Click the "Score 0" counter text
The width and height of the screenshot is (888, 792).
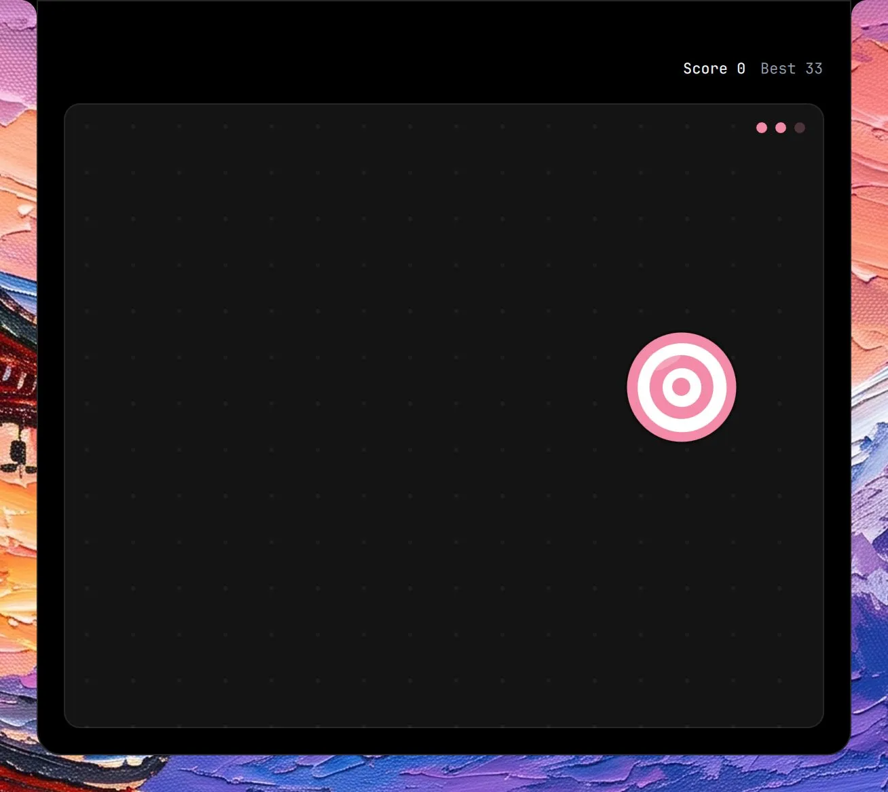[714, 69]
